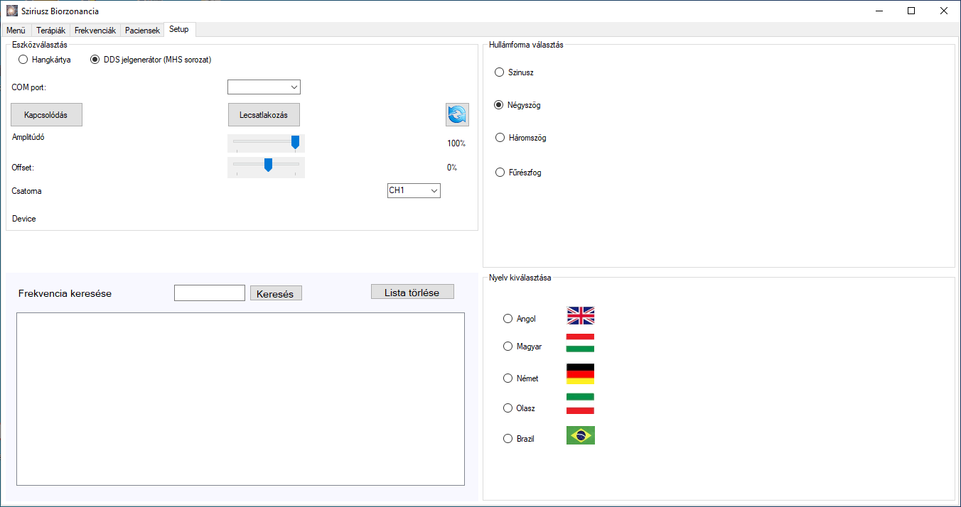961x507 pixels.
Task: Click the Frekvencia keresése text field
Action: coord(209,293)
